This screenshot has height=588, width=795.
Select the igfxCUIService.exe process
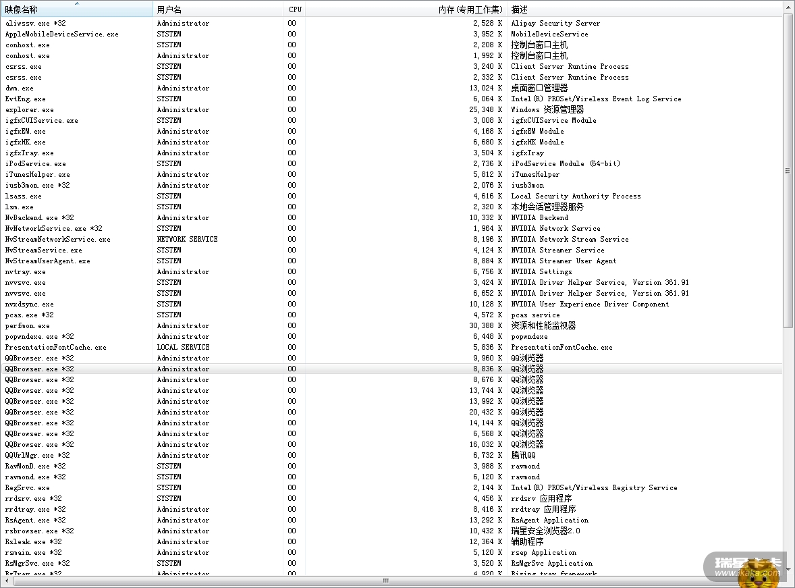click(391, 120)
